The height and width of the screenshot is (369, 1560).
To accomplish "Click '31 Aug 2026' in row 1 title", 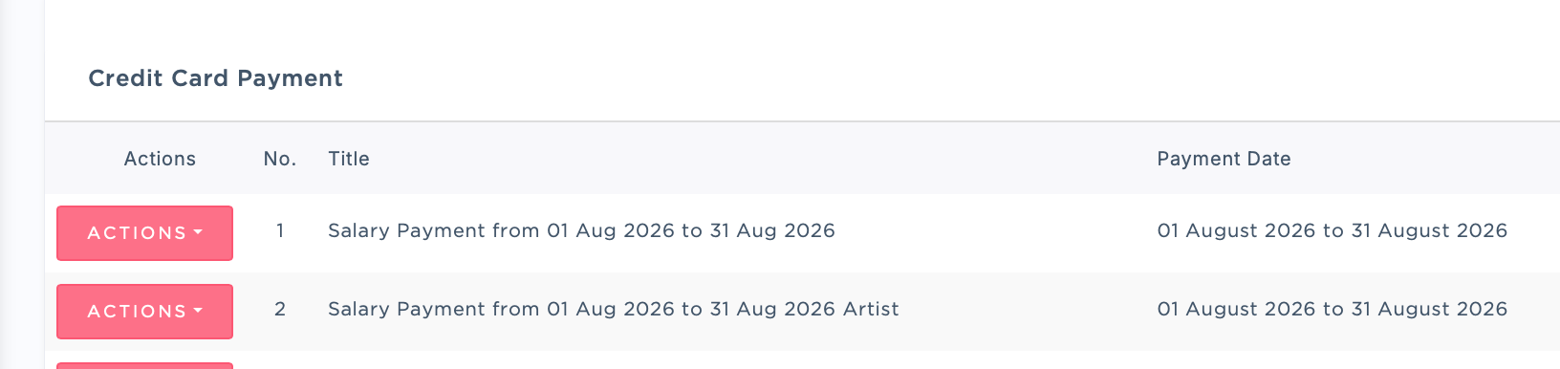I will pyautogui.click(x=772, y=230).
